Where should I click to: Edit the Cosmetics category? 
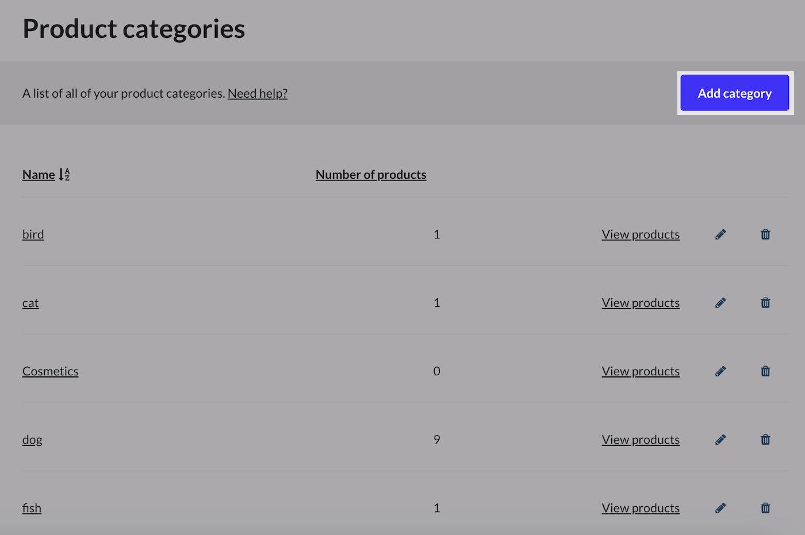(x=720, y=371)
